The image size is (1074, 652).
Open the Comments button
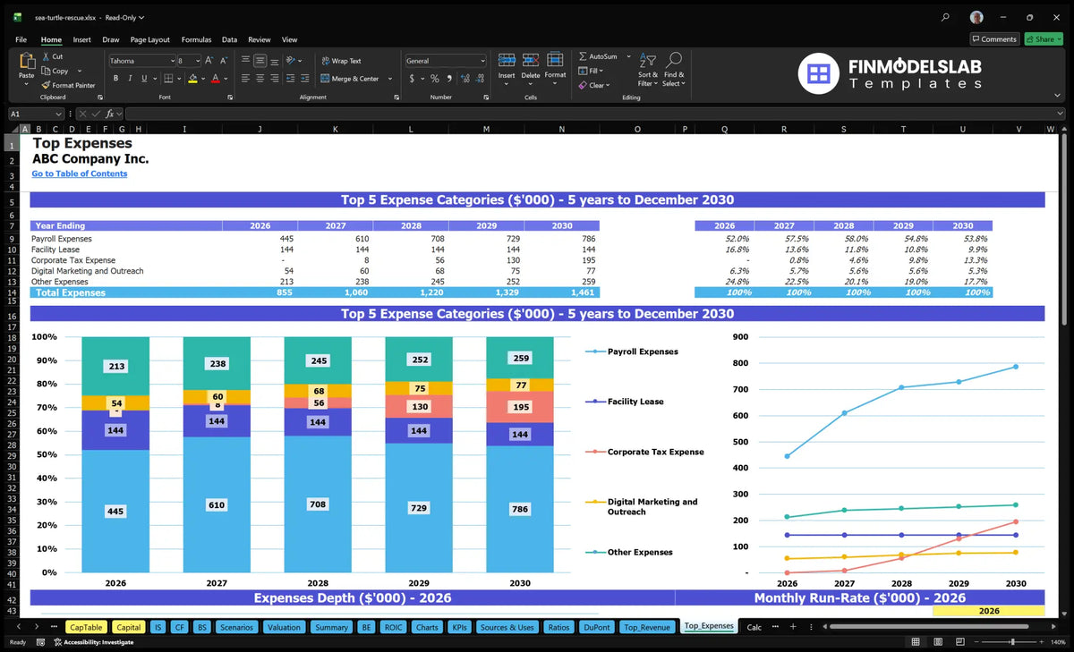994,39
